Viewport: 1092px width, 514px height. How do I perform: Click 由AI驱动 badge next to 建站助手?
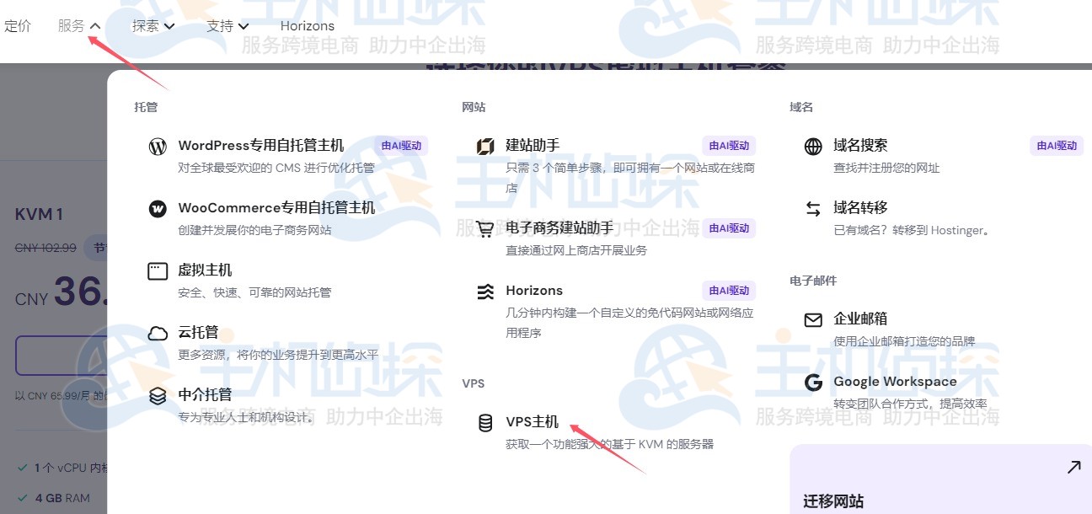tap(729, 145)
